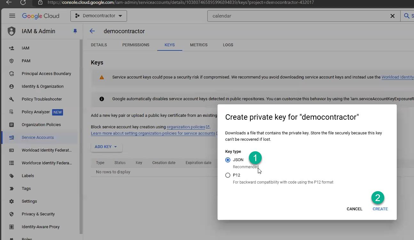Click the Expiration date column header
Viewport: 414px width, 240px height.
pos(198,163)
